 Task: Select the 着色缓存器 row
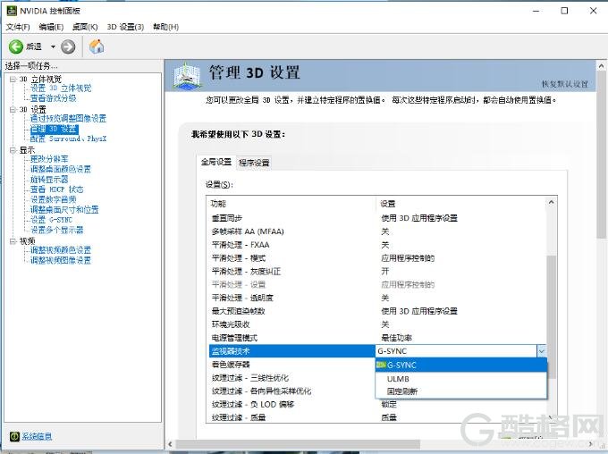(292, 365)
